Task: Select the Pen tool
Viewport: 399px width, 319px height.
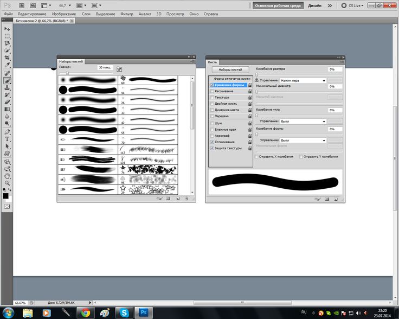Action: point(7,132)
